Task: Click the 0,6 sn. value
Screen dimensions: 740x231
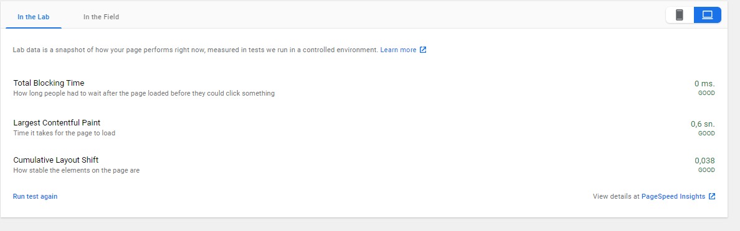Action: point(703,124)
